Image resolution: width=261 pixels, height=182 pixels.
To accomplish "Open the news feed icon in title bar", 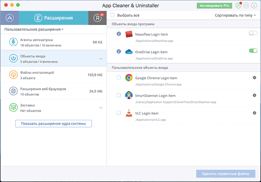I will click(238, 6).
